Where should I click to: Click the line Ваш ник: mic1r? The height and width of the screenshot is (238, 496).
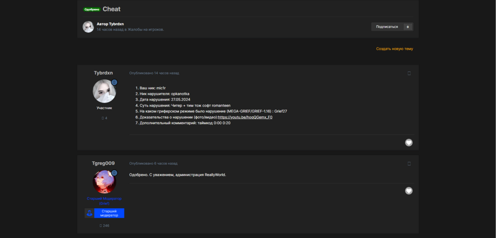153,88
